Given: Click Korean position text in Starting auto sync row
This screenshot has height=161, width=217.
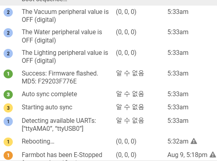Looking at the screenshot, I should pos(130,107).
